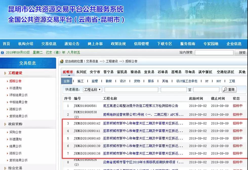The height and width of the screenshot is (170, 248).
Task: Open the 交易信息 top navigation menu
Action: [x=49, y=44]
